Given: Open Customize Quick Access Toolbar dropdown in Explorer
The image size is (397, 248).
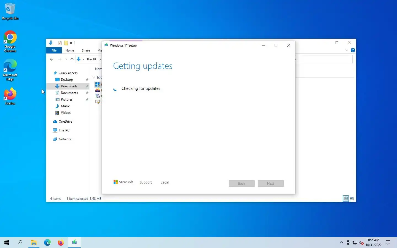Looking at the screenshot, I should pos(71,43).
